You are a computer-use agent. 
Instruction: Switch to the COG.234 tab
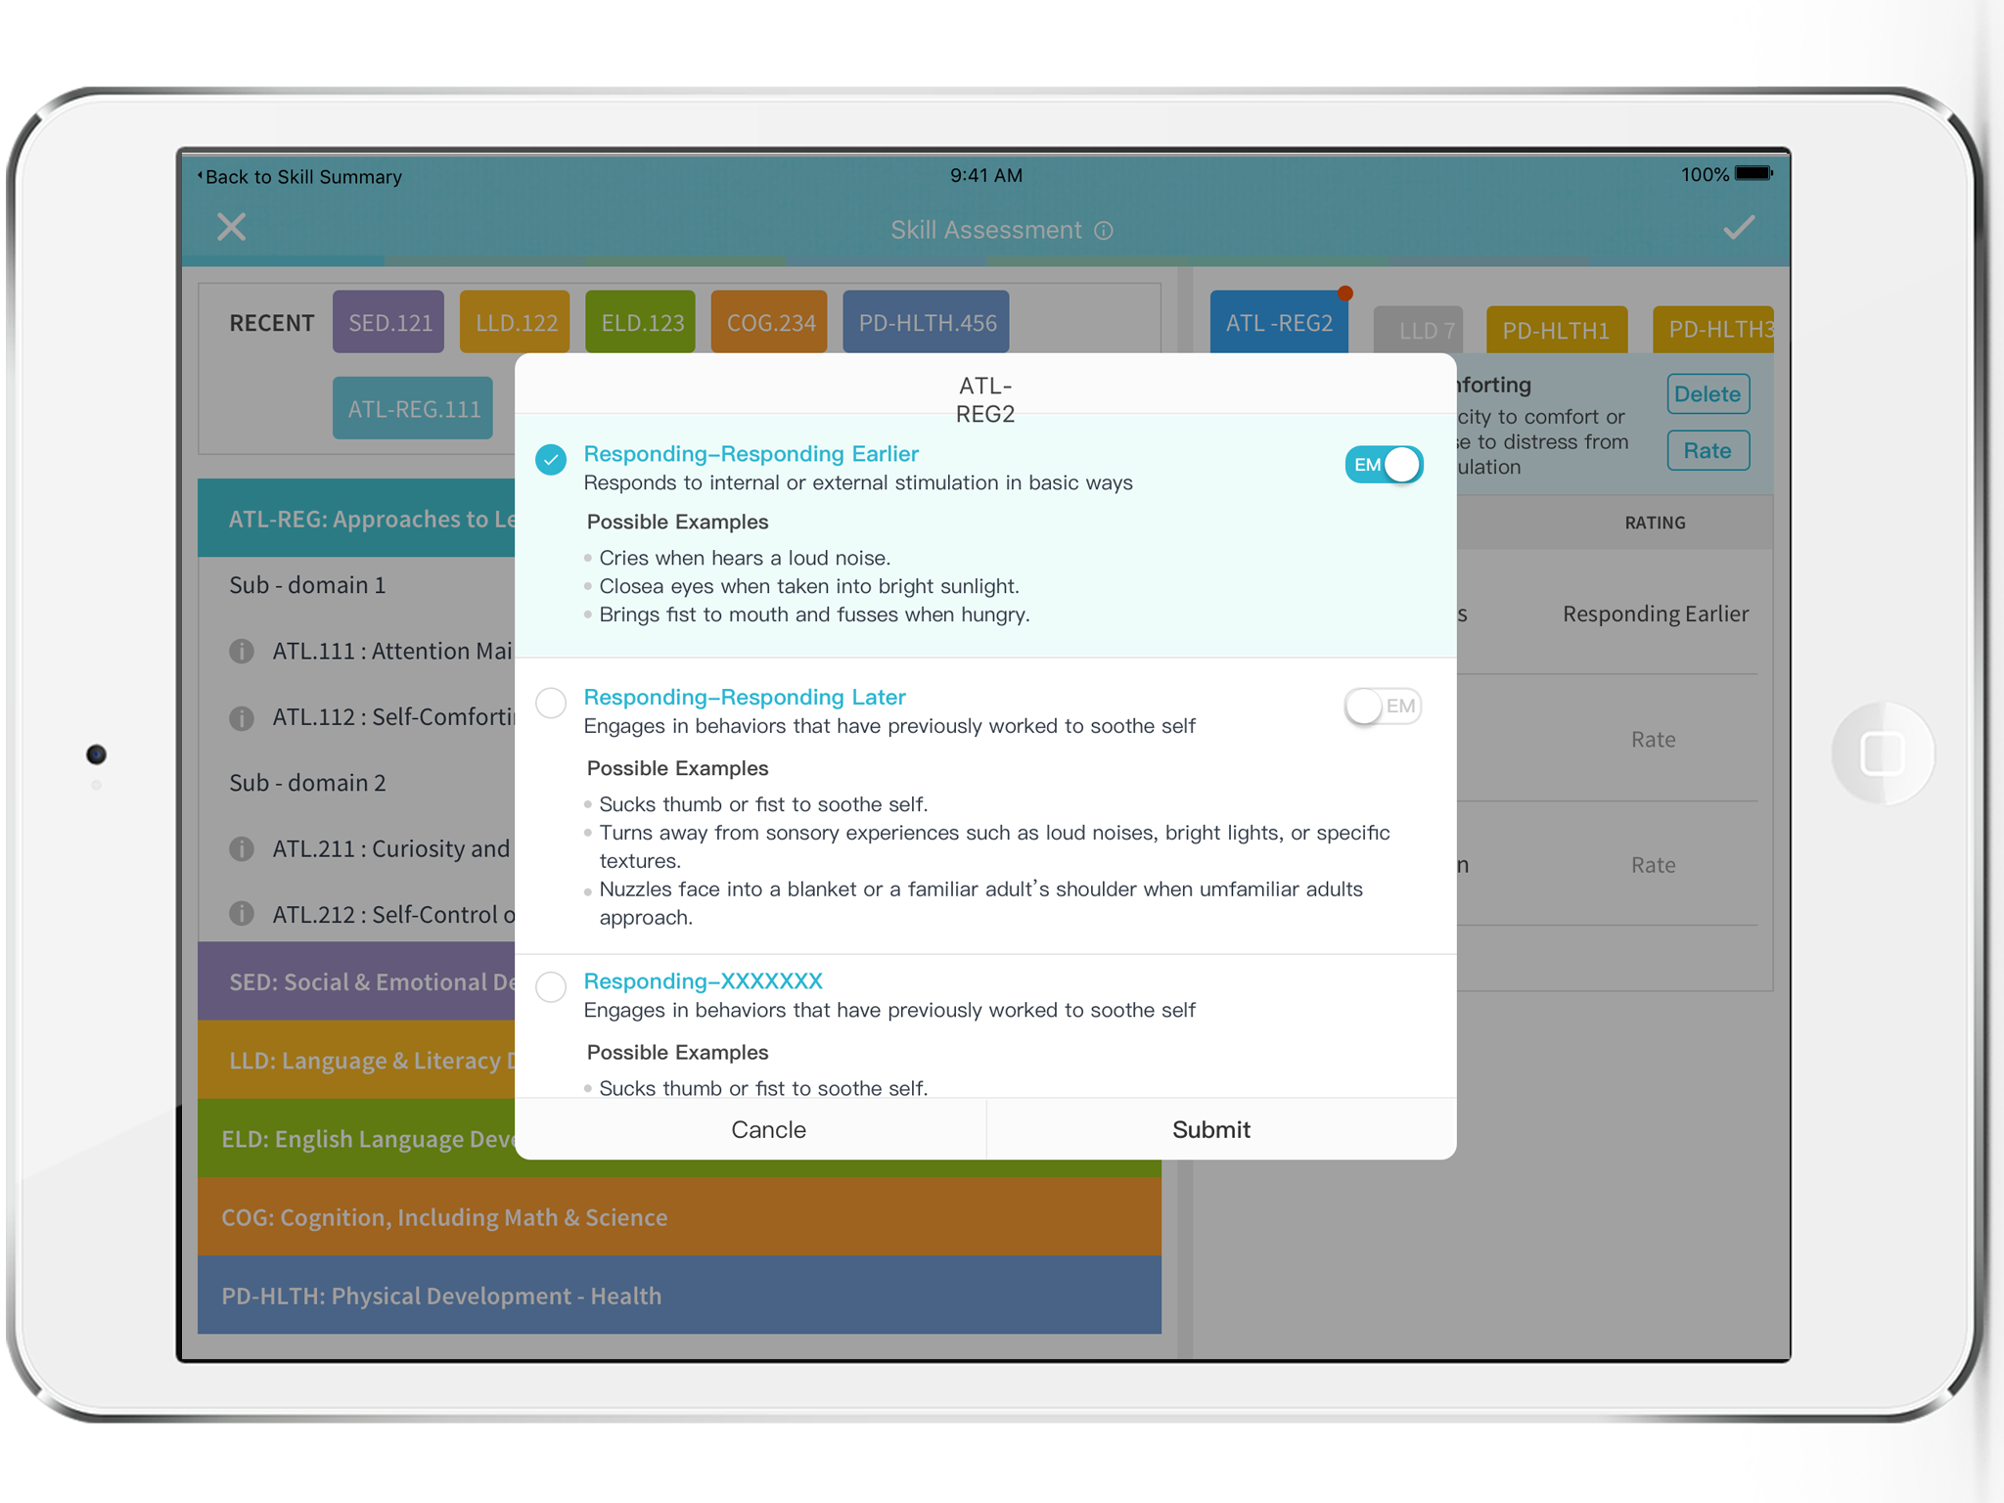pyautogui.click(x=768, y=322)
